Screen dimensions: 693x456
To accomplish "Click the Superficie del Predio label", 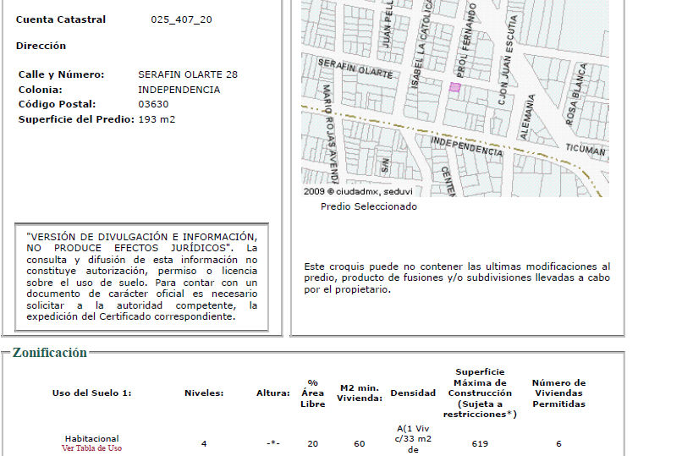I will [76, 119].
